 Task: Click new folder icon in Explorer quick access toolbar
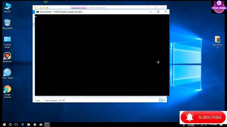click(x=44, y=7)
